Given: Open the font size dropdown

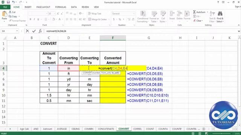Looking at the screenshot, I should pos(55,13).
